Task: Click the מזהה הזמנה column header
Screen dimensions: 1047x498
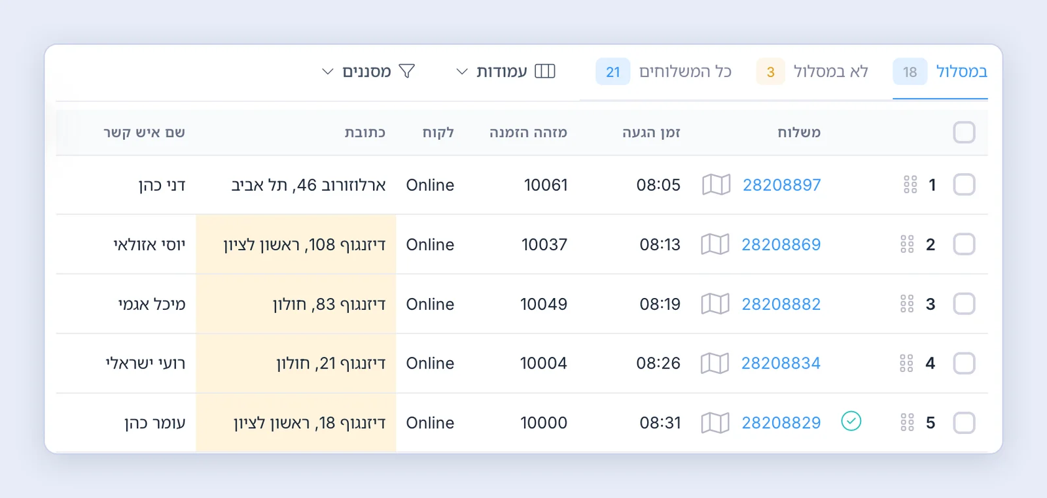Action: pyautogui.click(x=528, y=133)
